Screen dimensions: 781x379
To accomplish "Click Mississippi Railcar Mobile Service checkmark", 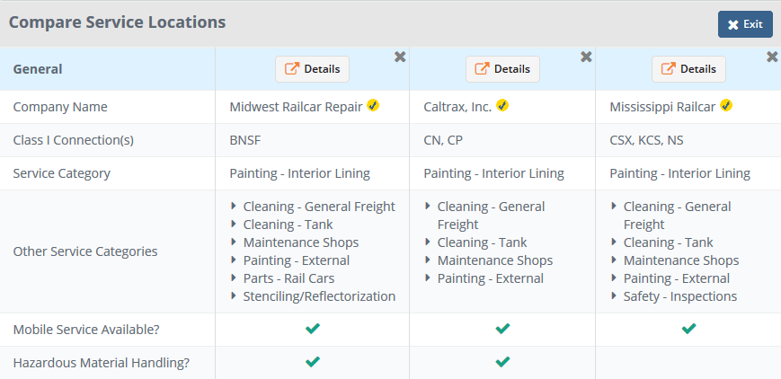I will [688, 329].
